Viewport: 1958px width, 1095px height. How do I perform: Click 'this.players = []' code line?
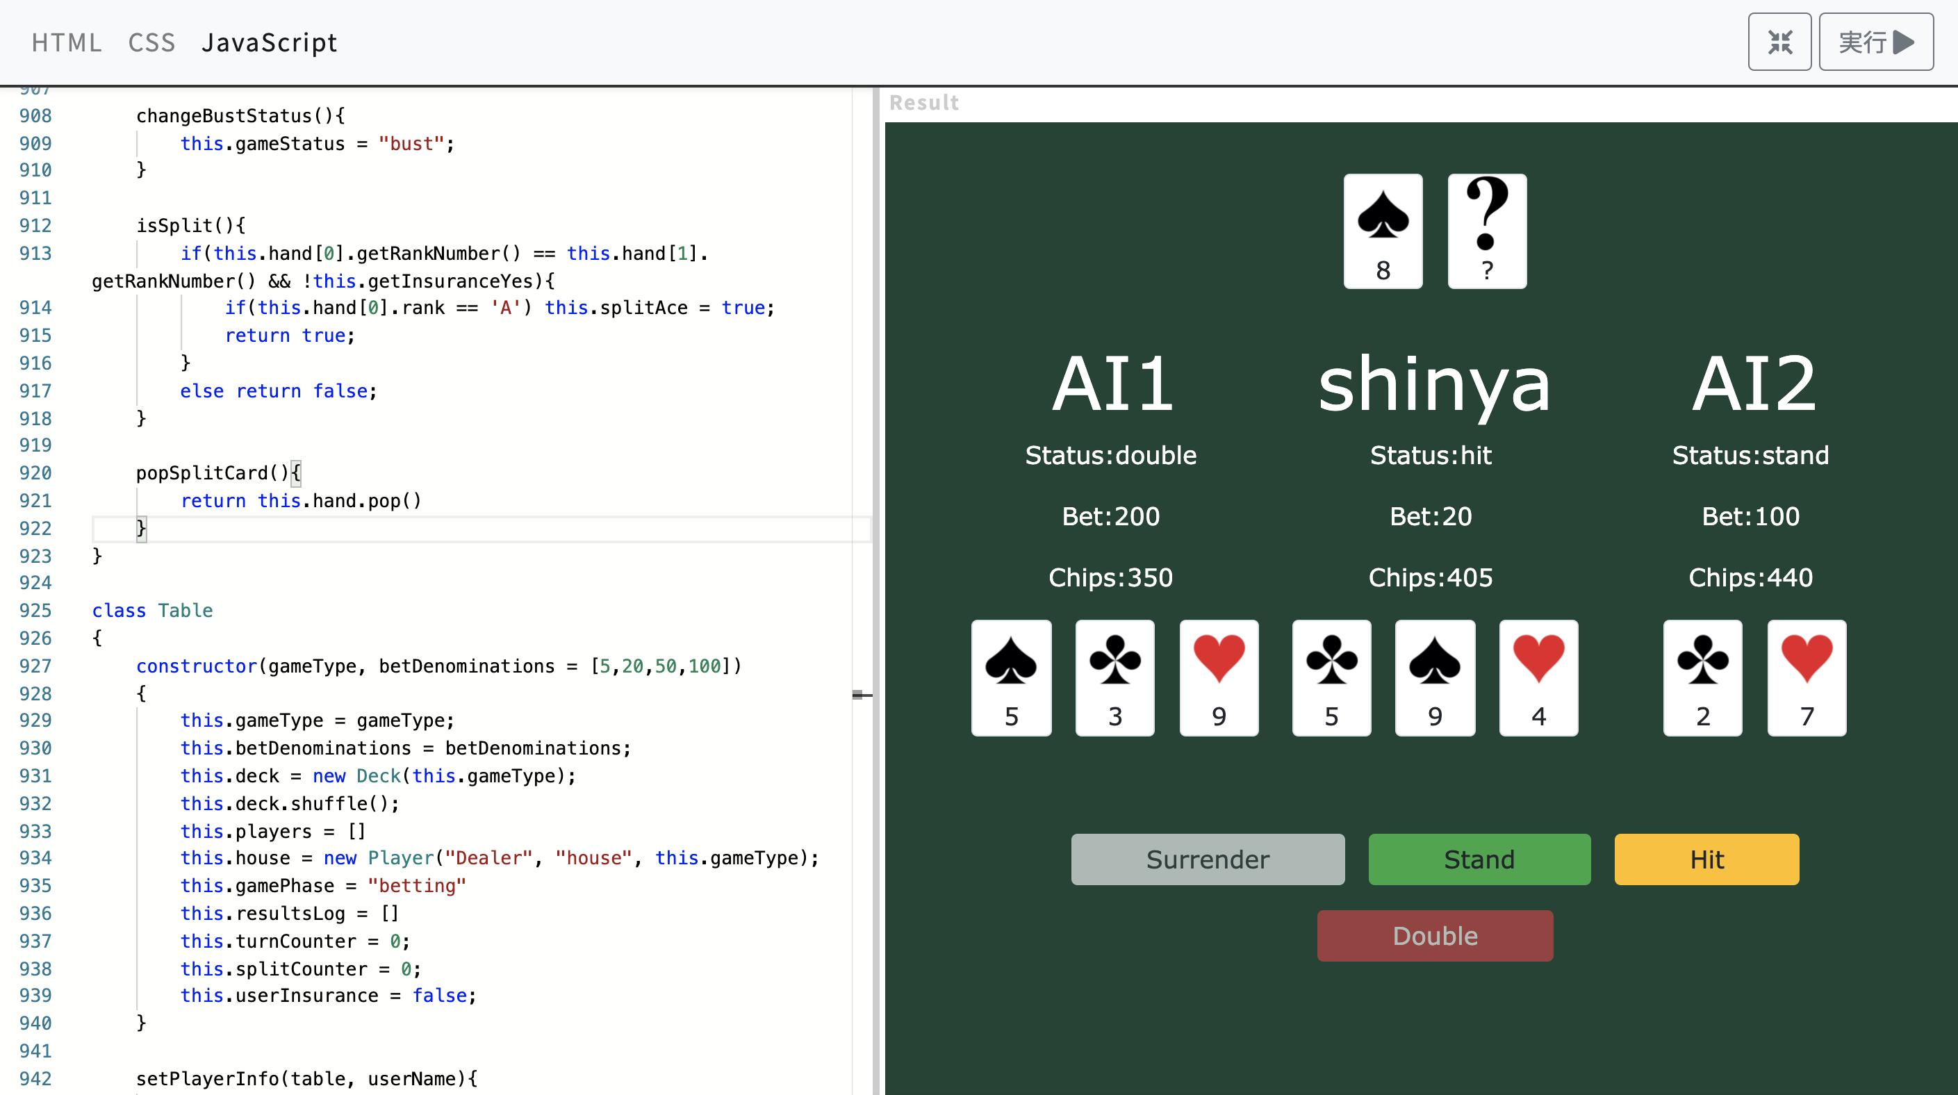pyautogui.click(x=273, y=831)
